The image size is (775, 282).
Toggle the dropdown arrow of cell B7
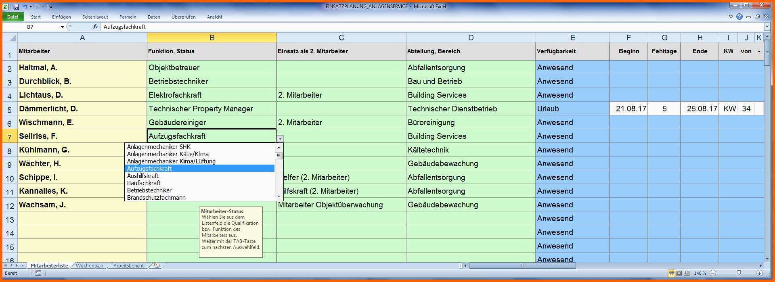tap(280, 138)
